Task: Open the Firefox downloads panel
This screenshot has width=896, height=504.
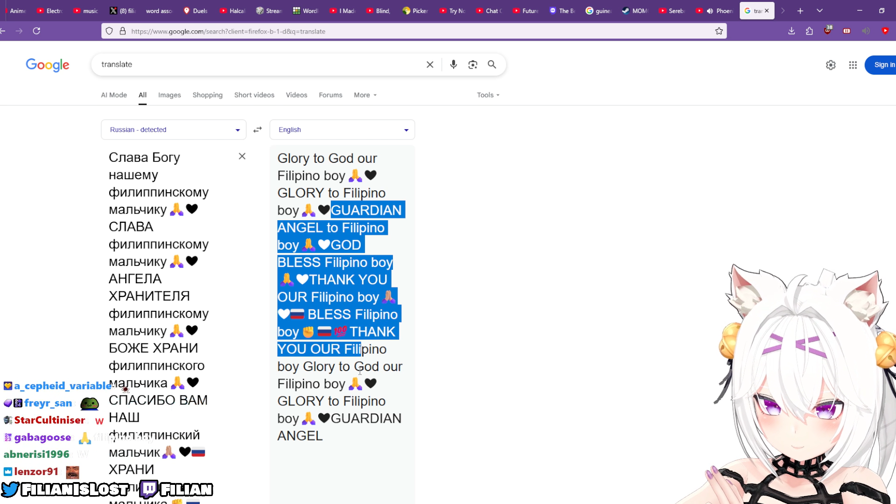Action: (791, 31)
